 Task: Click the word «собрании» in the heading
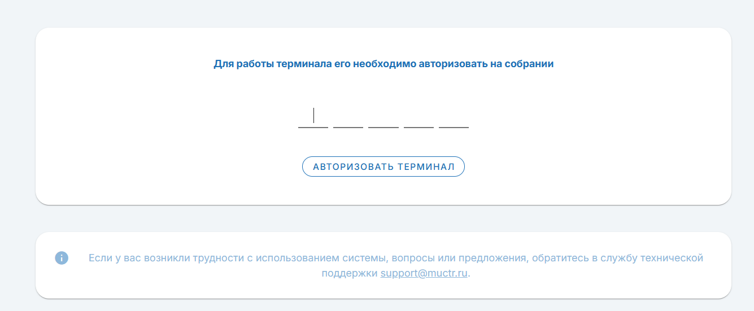[x=529, y=64]
